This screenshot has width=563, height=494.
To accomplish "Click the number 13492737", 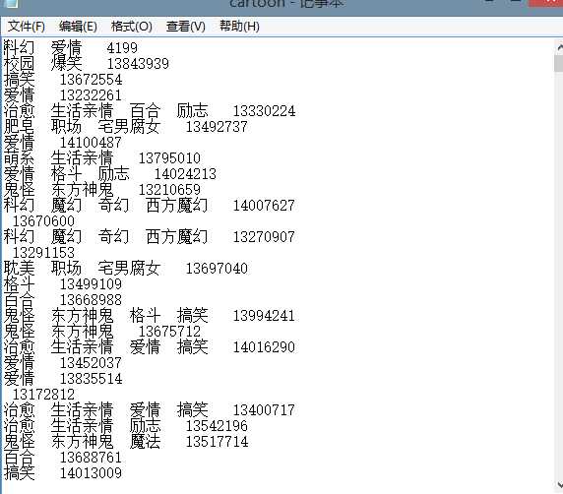I will click(217, 127).
